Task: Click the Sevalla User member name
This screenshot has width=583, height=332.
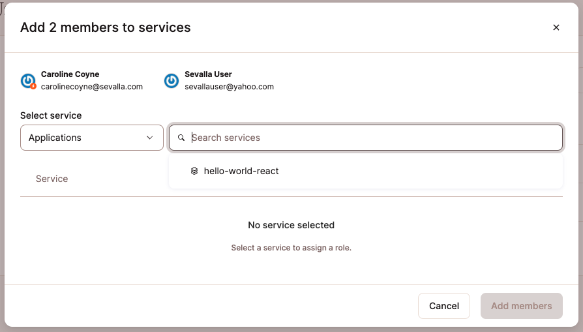Action: [x=208, y=74]
